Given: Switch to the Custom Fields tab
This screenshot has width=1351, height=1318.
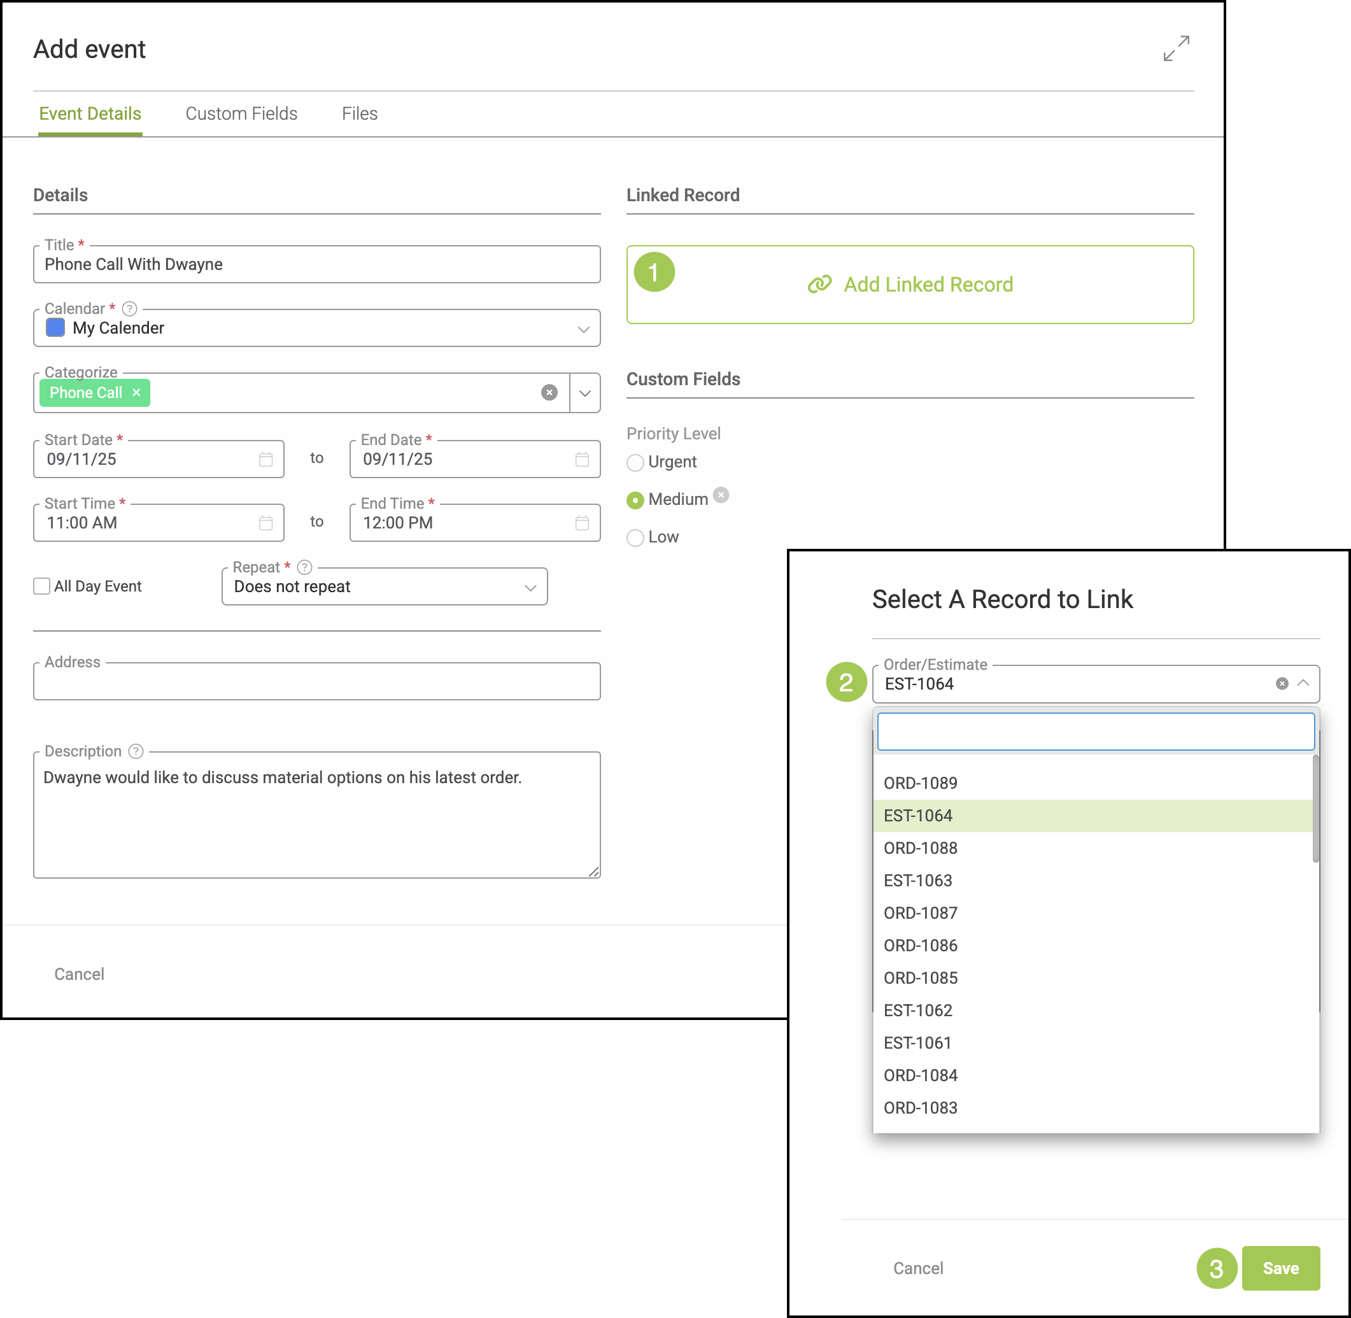Looking at the screenshot, I should pos(241,113).
